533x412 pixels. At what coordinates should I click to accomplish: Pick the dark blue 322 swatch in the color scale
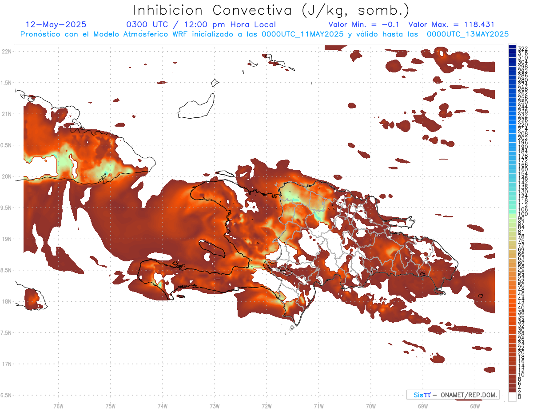click(x=512, y=47)
